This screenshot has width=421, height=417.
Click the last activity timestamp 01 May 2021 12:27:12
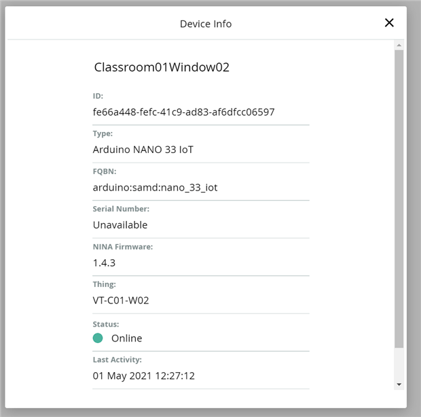tap(144, 376)
